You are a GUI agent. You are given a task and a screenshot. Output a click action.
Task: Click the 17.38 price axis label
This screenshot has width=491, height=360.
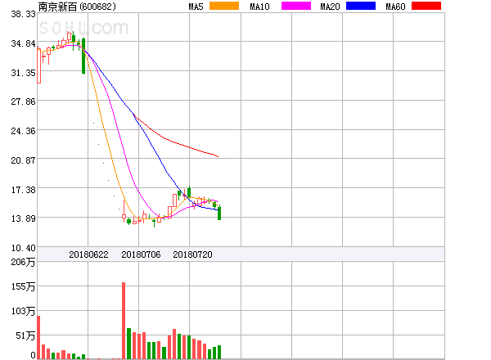pyautogui.click(x=23, y=190)
